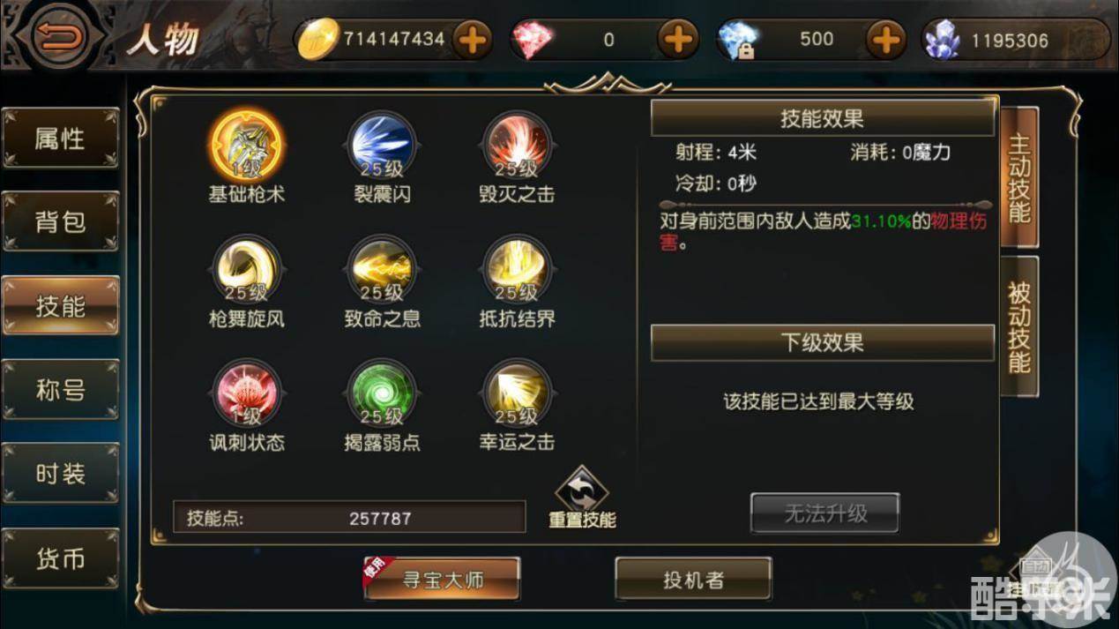The image size is (1119, 629).
Task: Click the 抵抗结界 skill icon
Action: 517,269
